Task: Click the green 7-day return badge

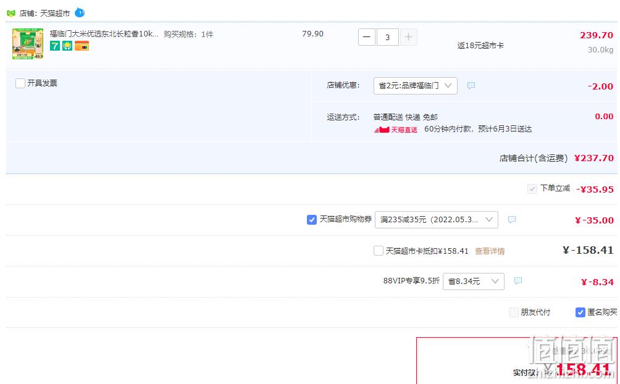Action: tap(55, 46)
